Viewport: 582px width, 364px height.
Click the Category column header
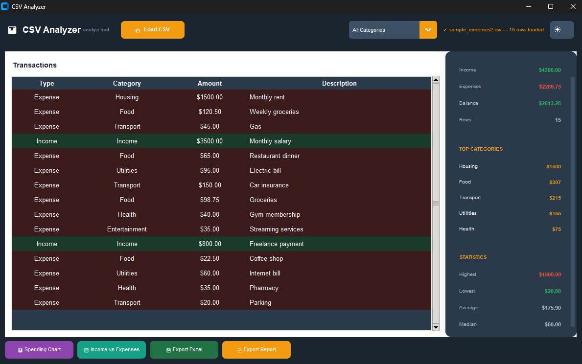point(127,84)
